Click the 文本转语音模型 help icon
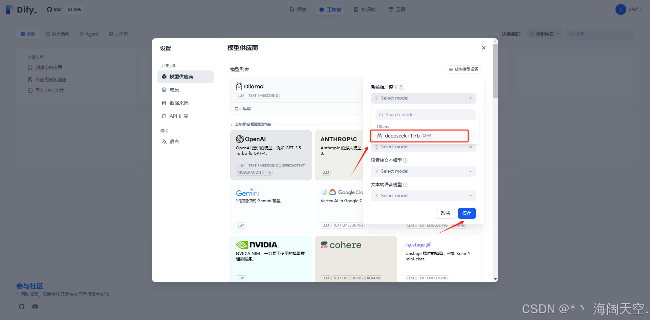Viewport: 650px width, 320px height. tap(405, 185)
